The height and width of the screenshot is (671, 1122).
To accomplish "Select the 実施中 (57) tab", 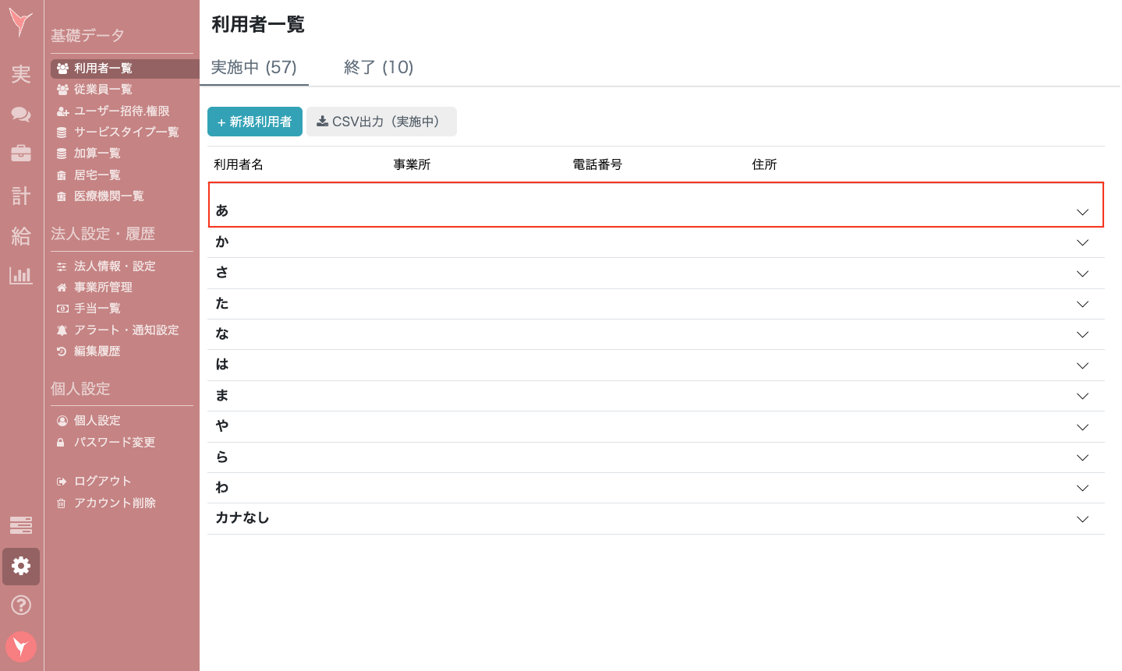I will [254, 68].
